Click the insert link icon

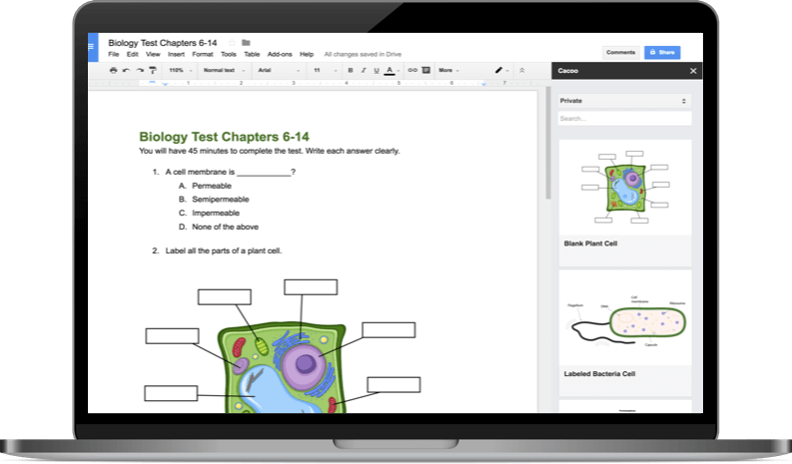tap(412, 71)
